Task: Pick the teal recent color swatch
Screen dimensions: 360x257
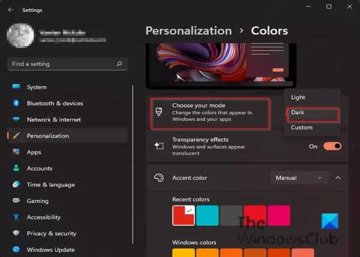Action: coord(208,216)
